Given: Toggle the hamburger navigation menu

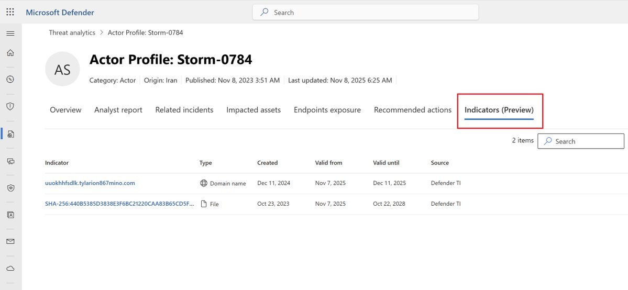Looking at the screenshot, I should (10, 34).
